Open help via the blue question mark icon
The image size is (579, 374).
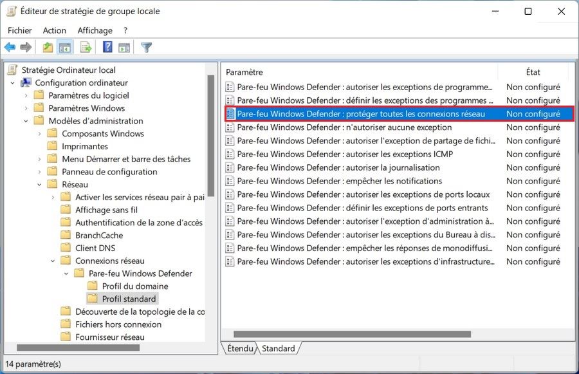pos(107,47)
